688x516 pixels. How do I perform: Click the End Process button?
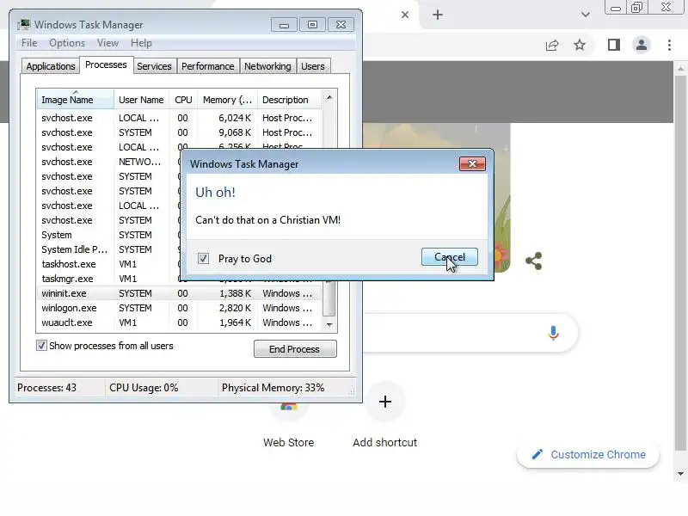(x=295, y=349)
